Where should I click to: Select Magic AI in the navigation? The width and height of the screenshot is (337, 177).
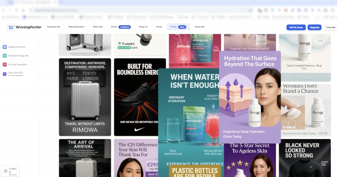[x=143, y=27]
